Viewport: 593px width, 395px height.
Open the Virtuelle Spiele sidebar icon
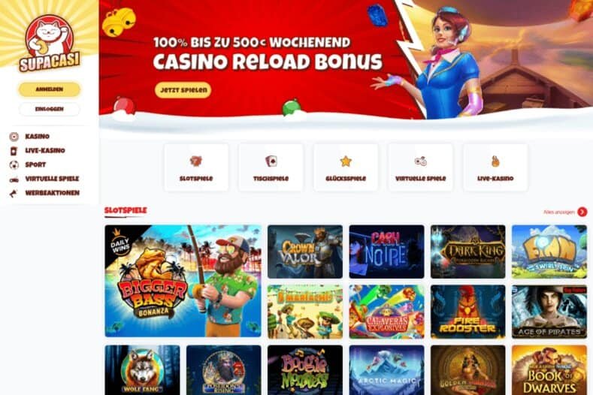(x=14, y=179)
